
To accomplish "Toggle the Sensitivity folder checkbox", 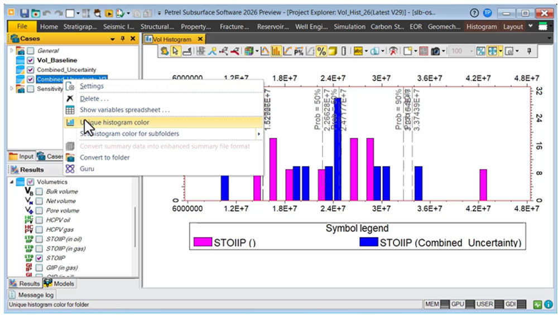I will [31, 89].
